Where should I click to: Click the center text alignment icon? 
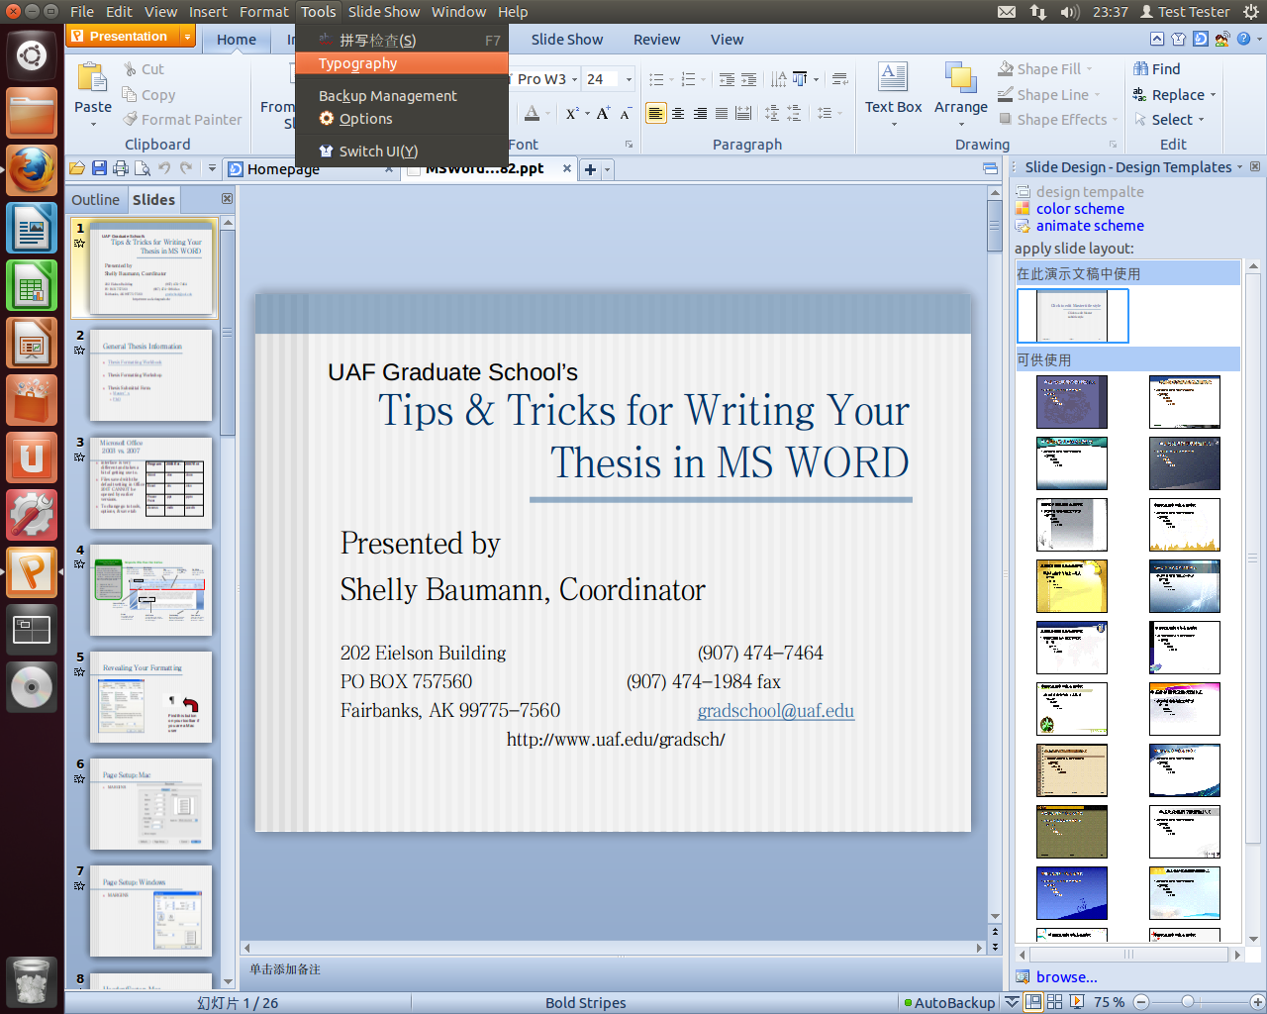click(x=678, y=114)
